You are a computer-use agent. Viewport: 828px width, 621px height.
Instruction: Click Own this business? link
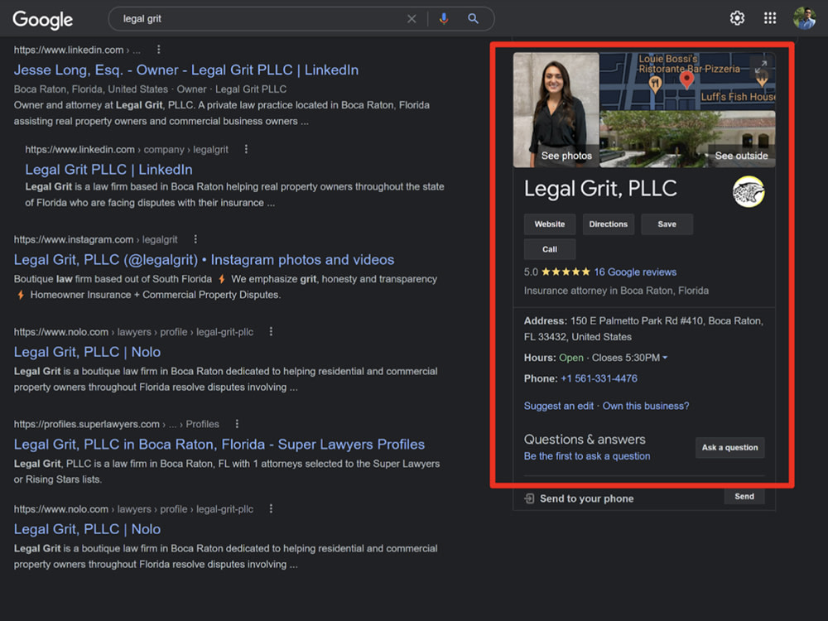pyautogui.click(x=646, y=406)
